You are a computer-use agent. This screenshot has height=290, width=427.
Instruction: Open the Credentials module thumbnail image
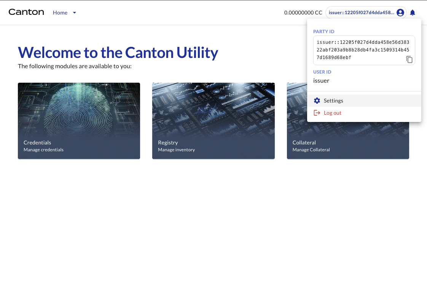[x=79, y=109]
